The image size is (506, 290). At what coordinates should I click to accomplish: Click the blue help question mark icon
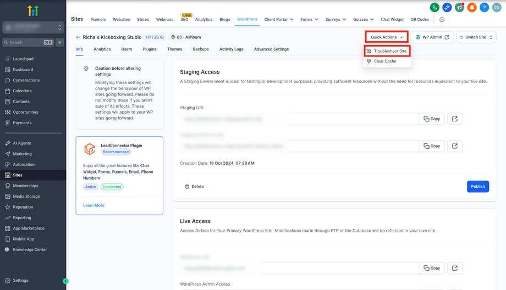(x=484, y=7)
